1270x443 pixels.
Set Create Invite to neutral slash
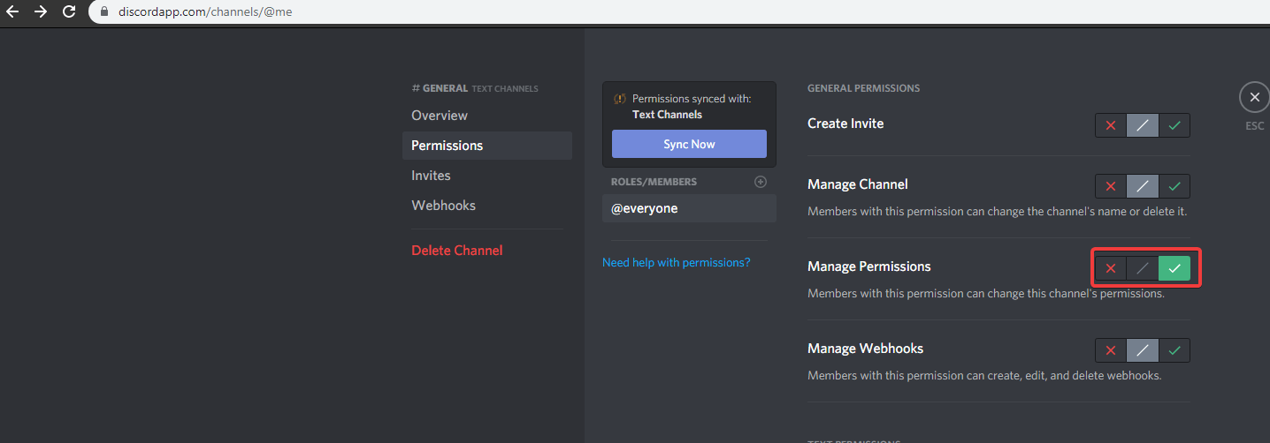click(1143, 125)
